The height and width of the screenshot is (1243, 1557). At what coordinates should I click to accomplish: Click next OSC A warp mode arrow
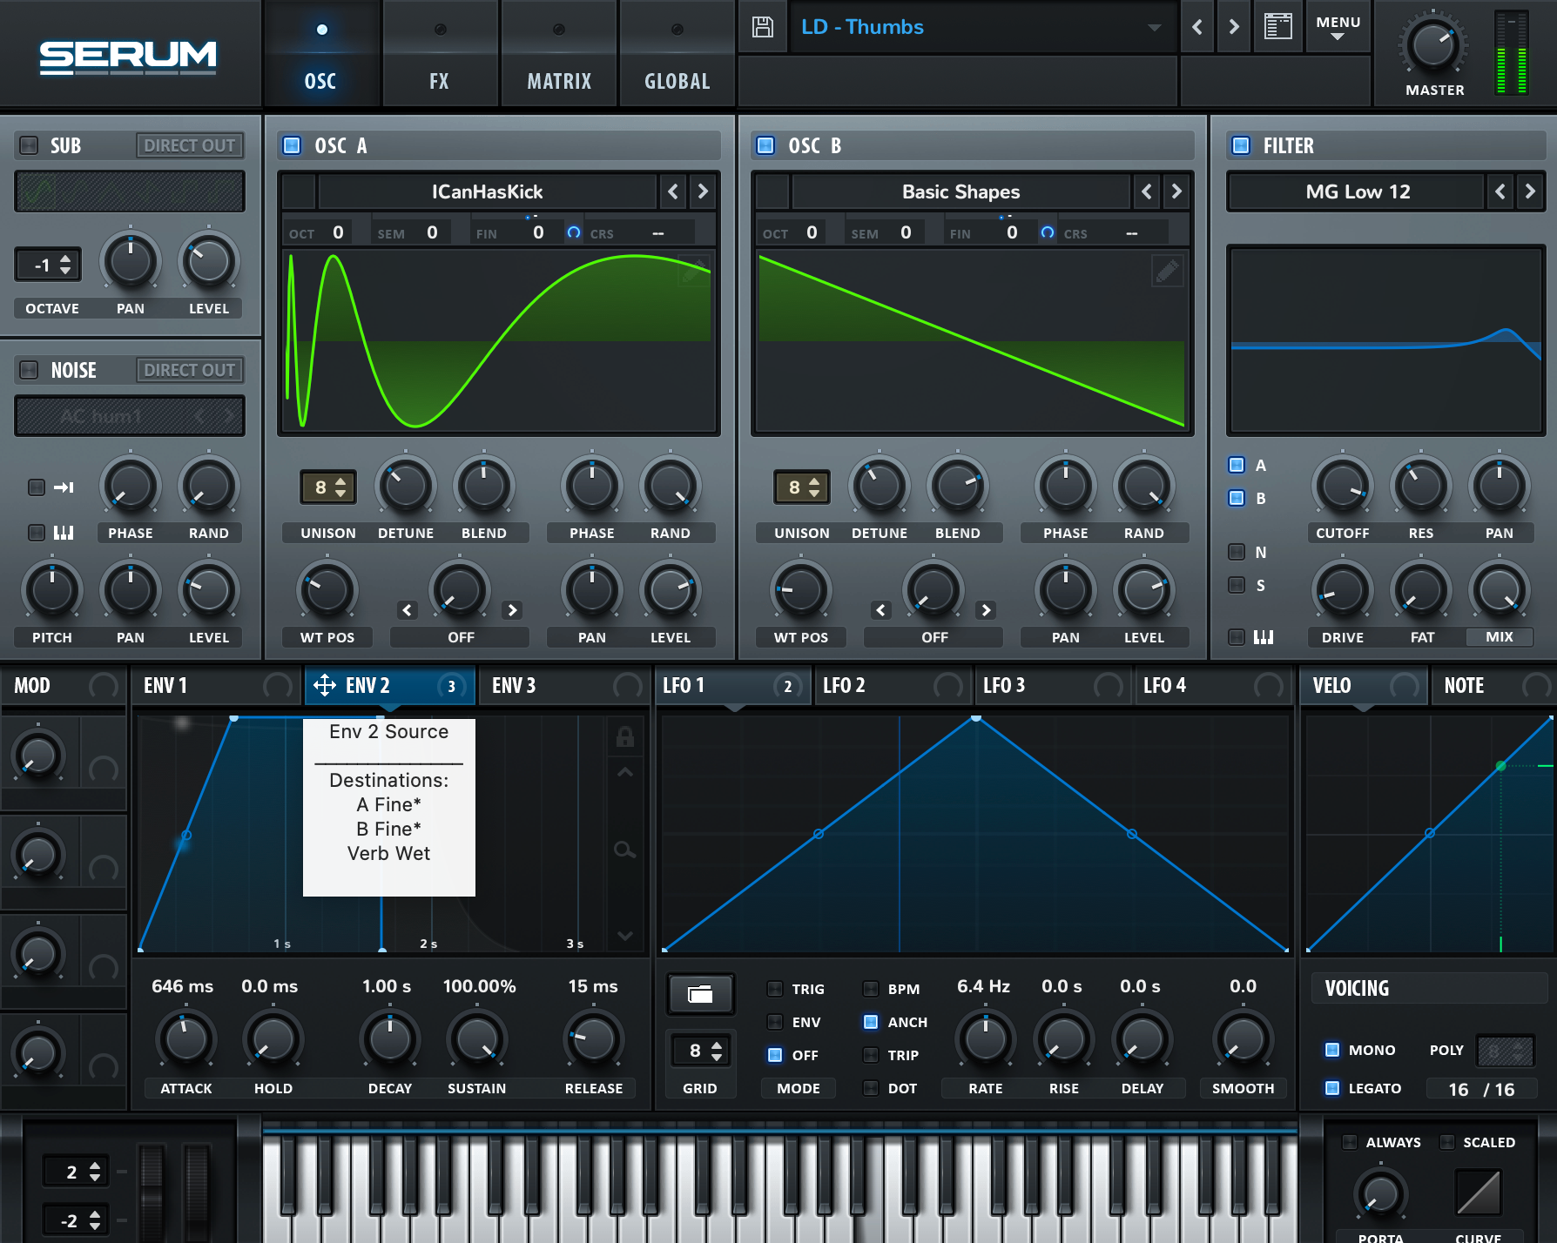(513, 610)
